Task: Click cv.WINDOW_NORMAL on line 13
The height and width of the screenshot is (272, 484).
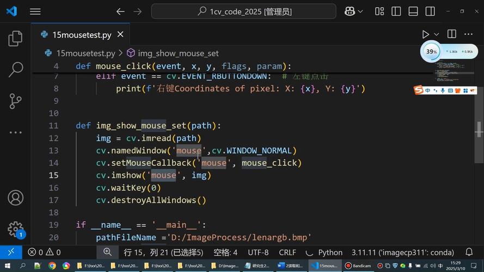Action: pyautogui.click(x=252, y=151)
